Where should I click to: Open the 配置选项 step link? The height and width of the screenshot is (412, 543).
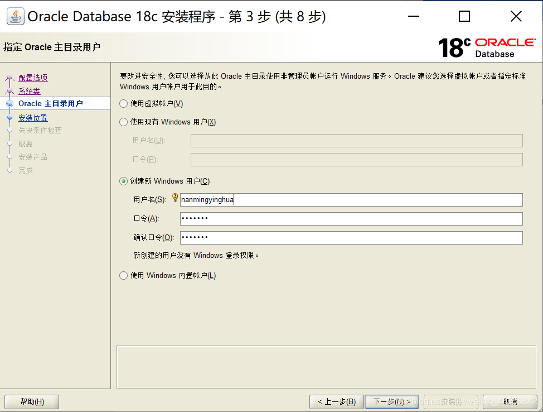click(x=33, y=78)
